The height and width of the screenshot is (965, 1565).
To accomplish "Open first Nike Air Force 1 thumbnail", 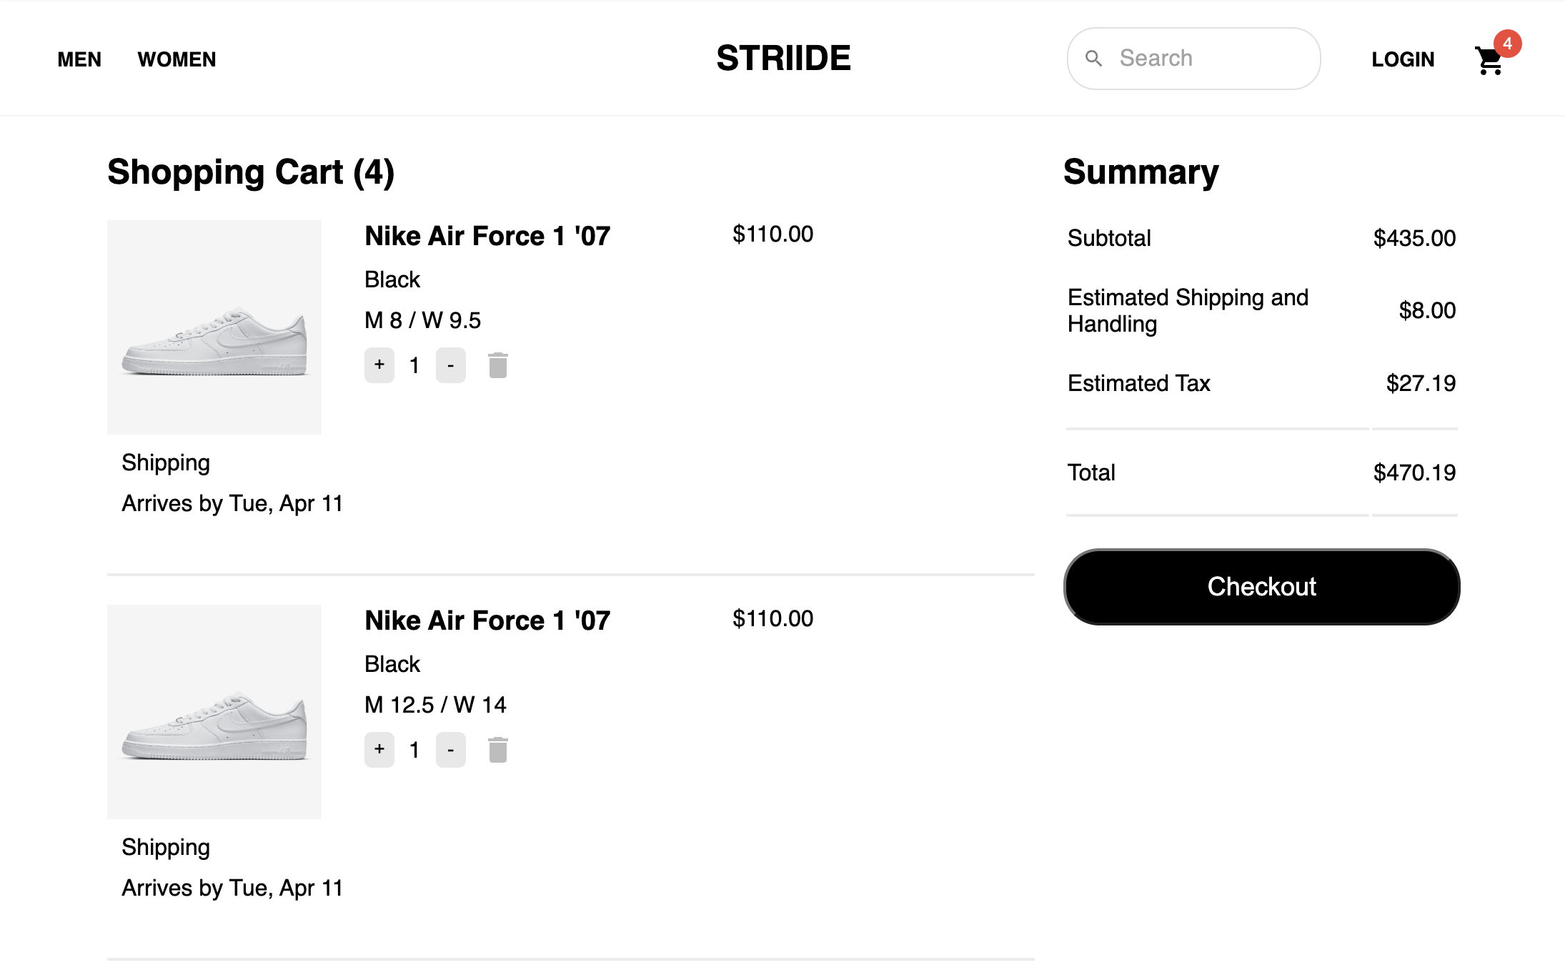I will tap(214, 327).
